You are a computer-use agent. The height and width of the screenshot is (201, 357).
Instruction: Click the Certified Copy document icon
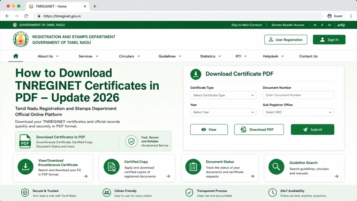112,166
